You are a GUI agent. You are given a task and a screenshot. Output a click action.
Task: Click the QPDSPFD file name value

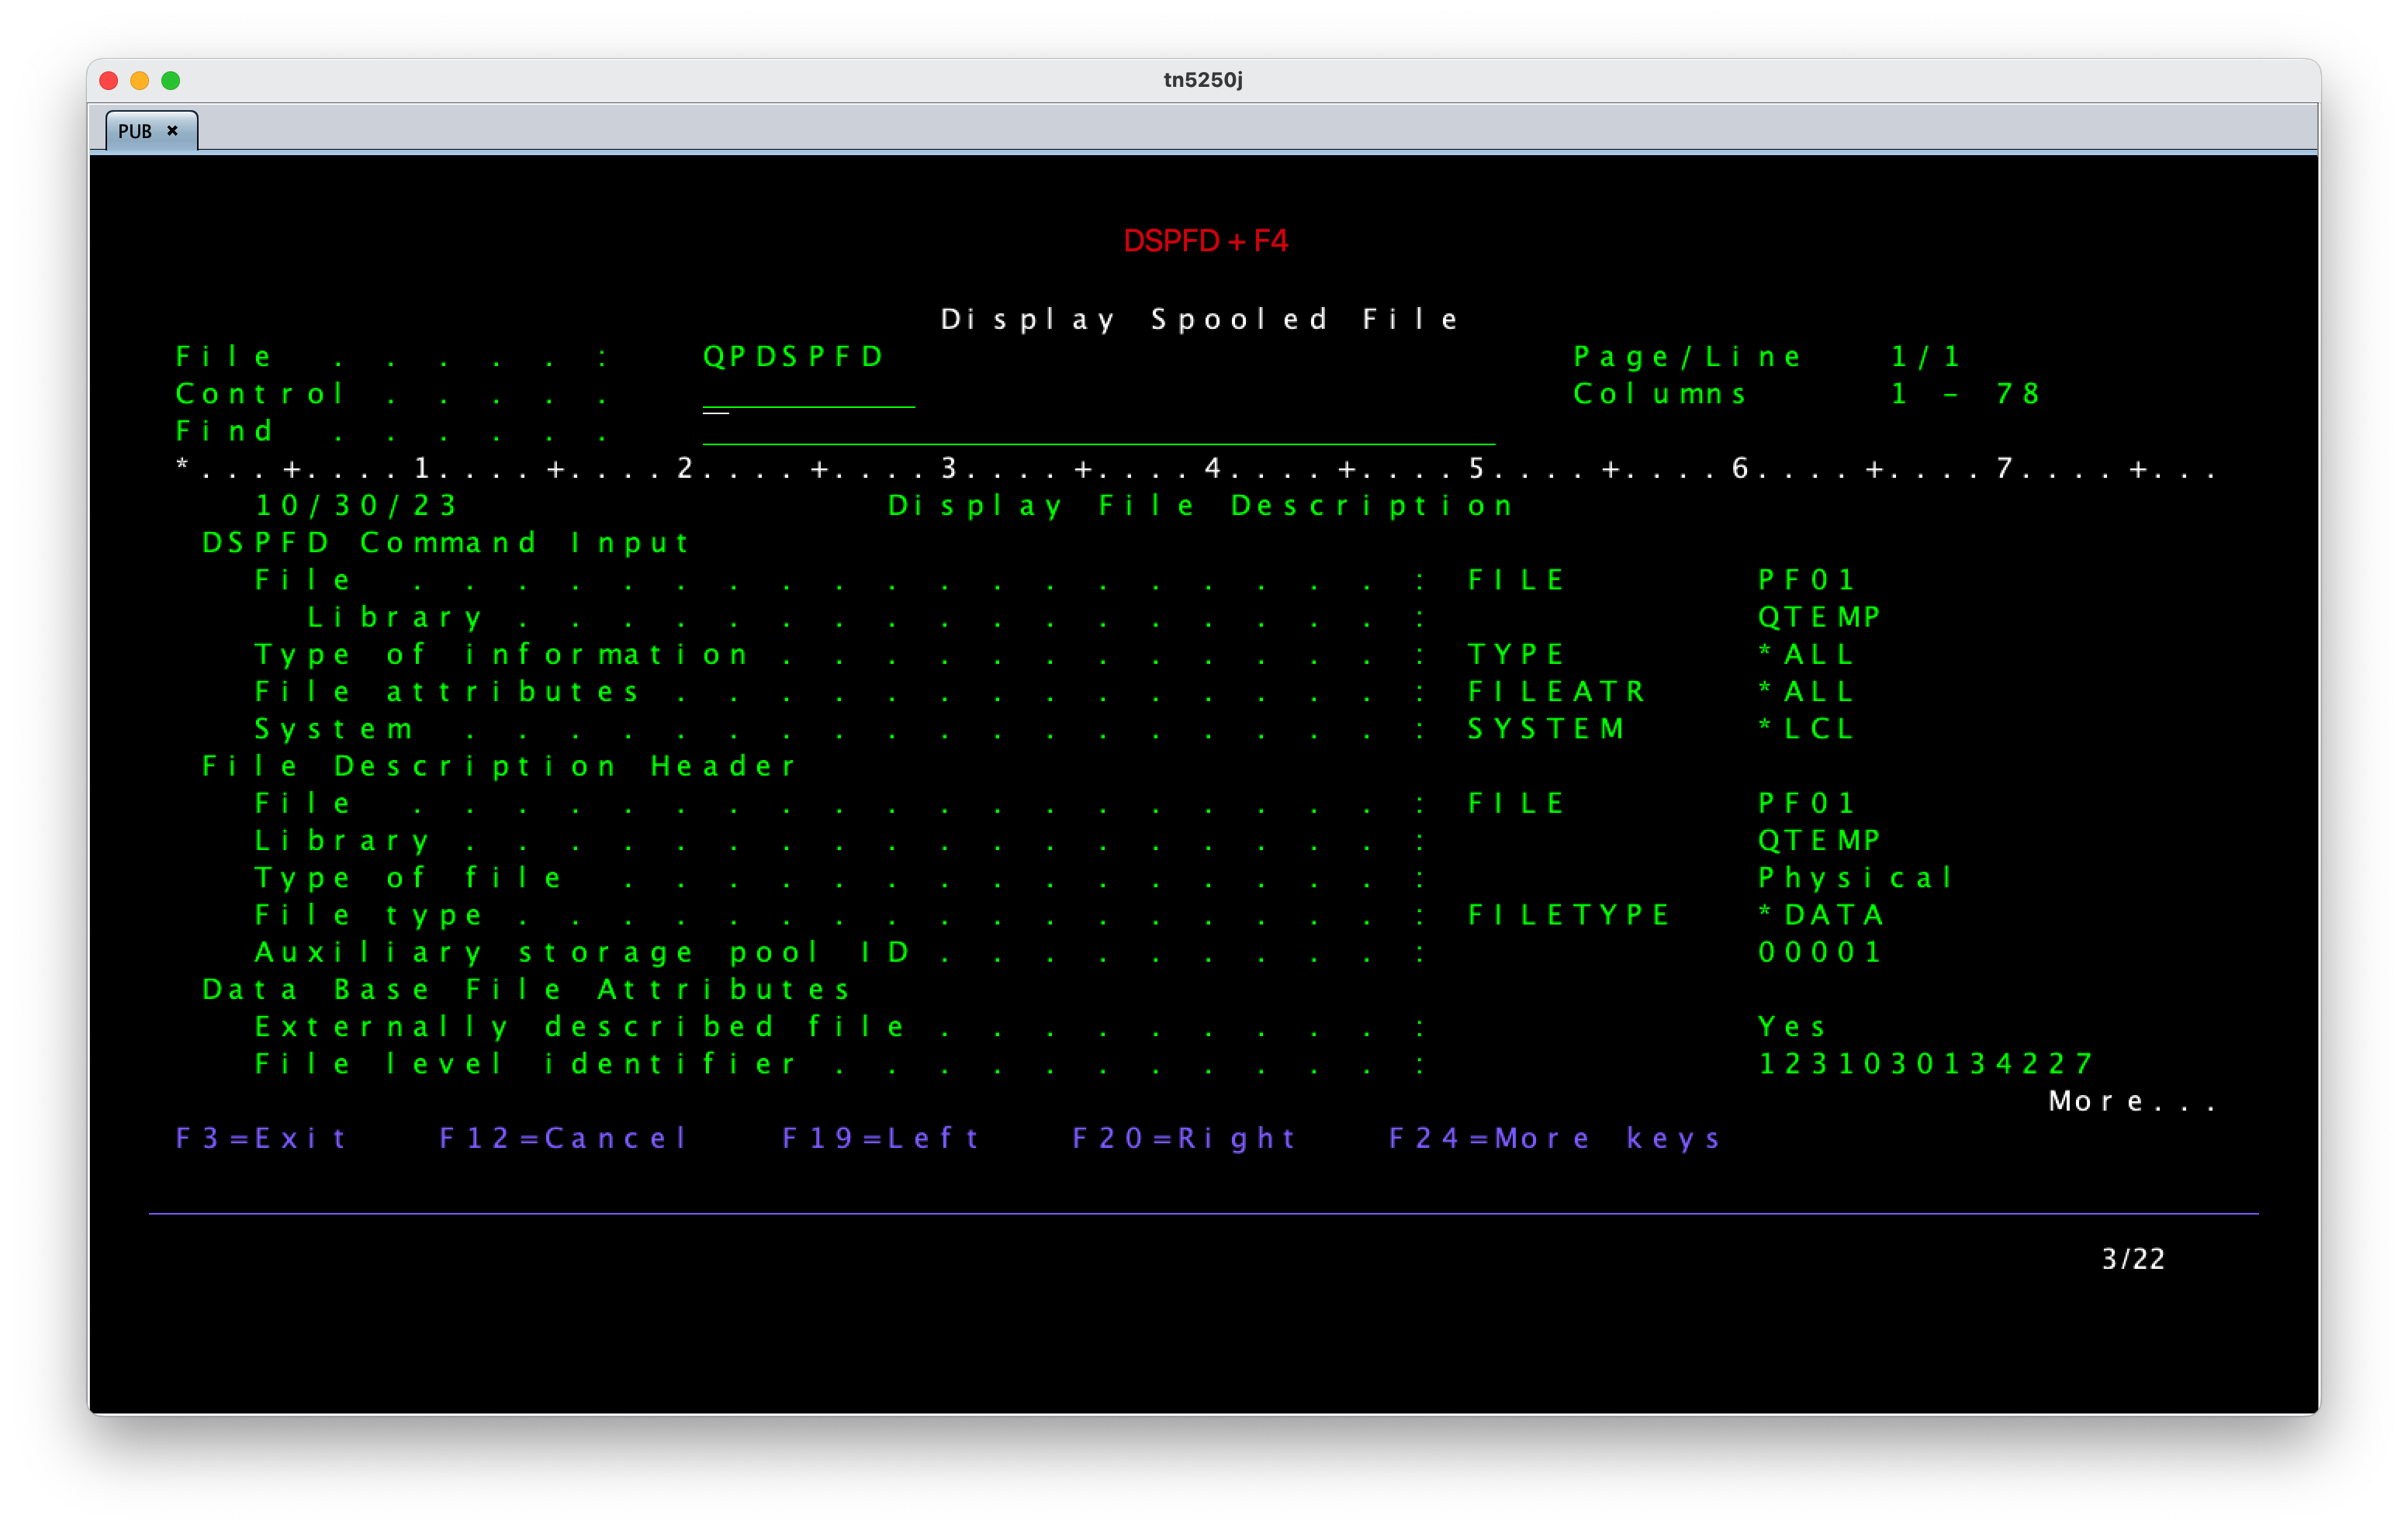click(x=793, y=356)
